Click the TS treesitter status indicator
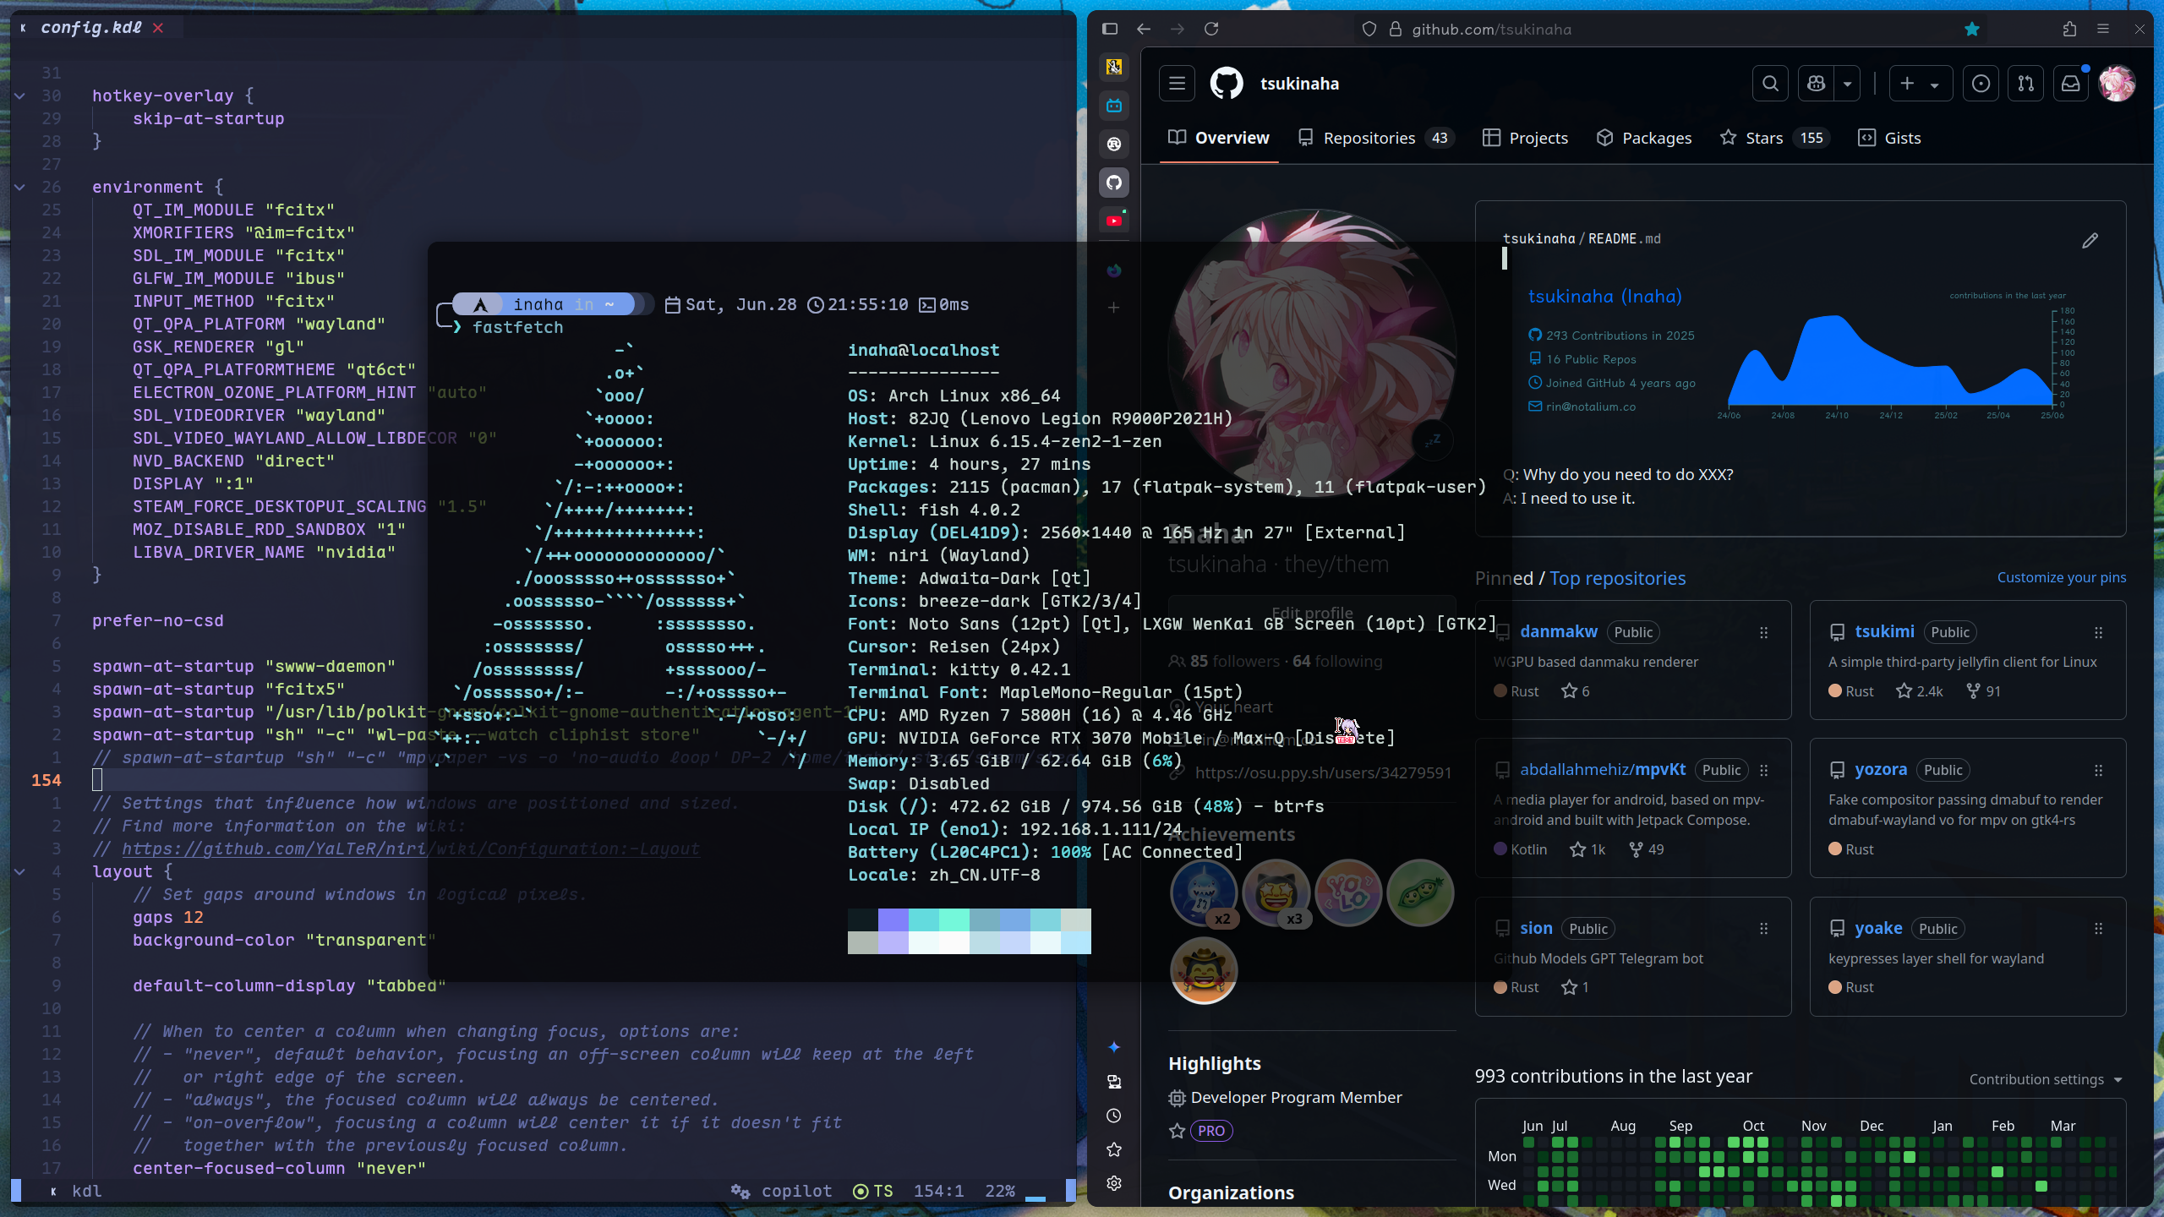Image resolution: width=2164 pixels, height=1217 pixels. point(873,1191)
